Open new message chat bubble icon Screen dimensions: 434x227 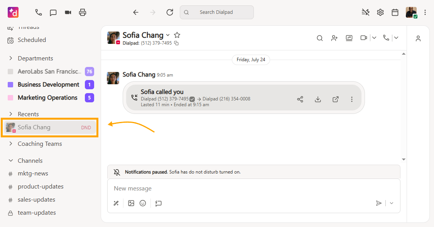click(x=53, y=12)
